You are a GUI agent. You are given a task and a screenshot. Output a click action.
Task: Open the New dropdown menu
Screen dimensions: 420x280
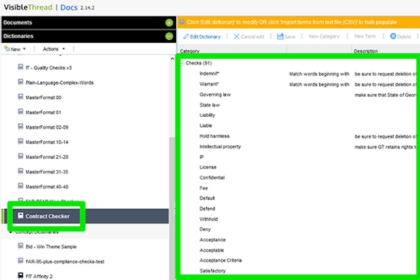tap(17, 49)
